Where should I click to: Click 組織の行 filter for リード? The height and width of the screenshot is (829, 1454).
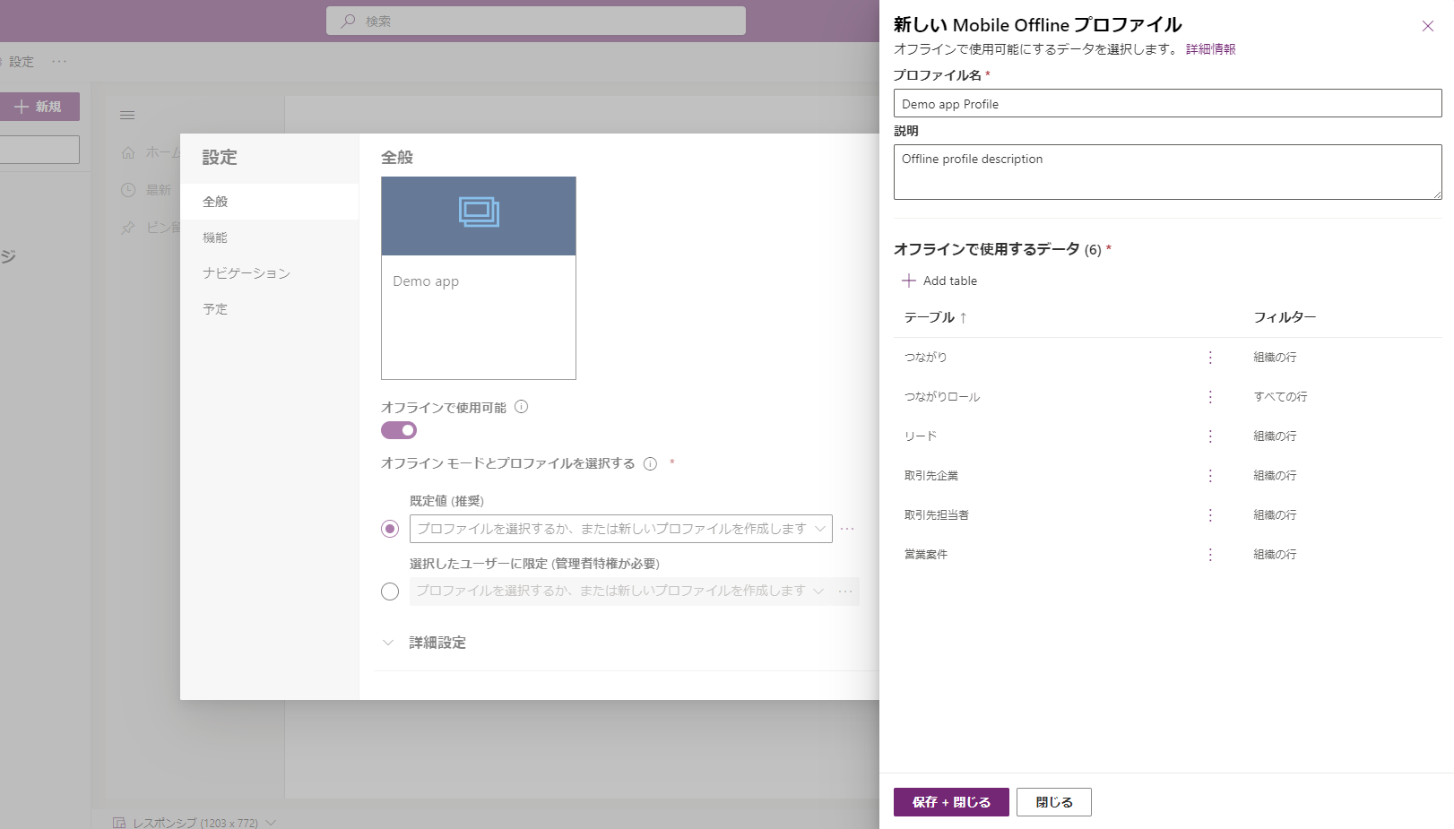pyautogui.click(x=1275, y=436)
